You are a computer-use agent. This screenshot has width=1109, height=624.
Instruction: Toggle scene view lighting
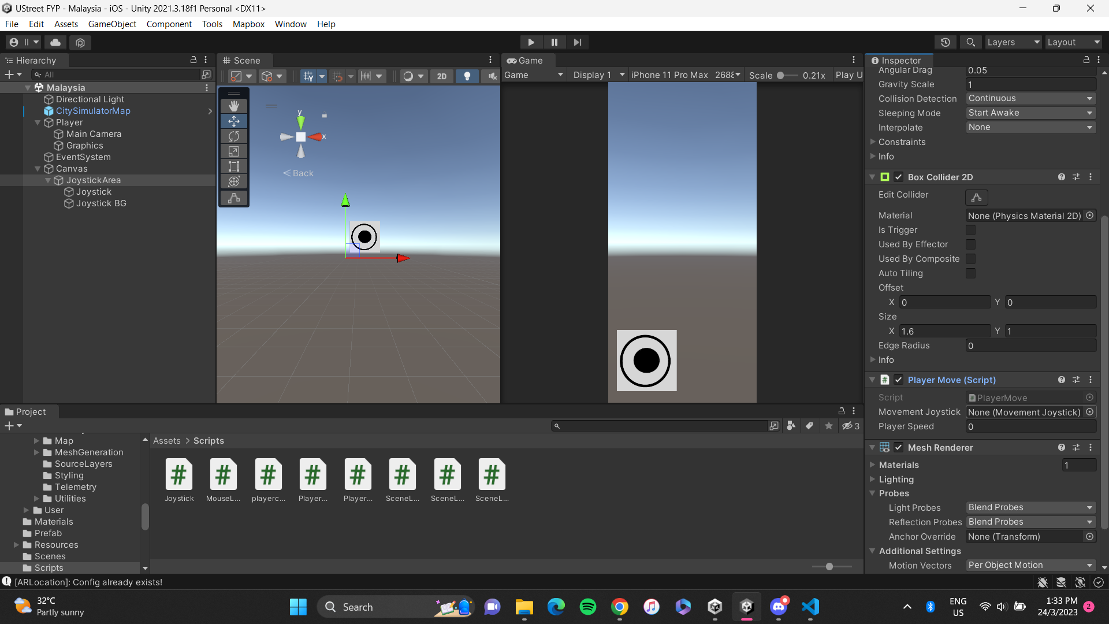(467, 76)
